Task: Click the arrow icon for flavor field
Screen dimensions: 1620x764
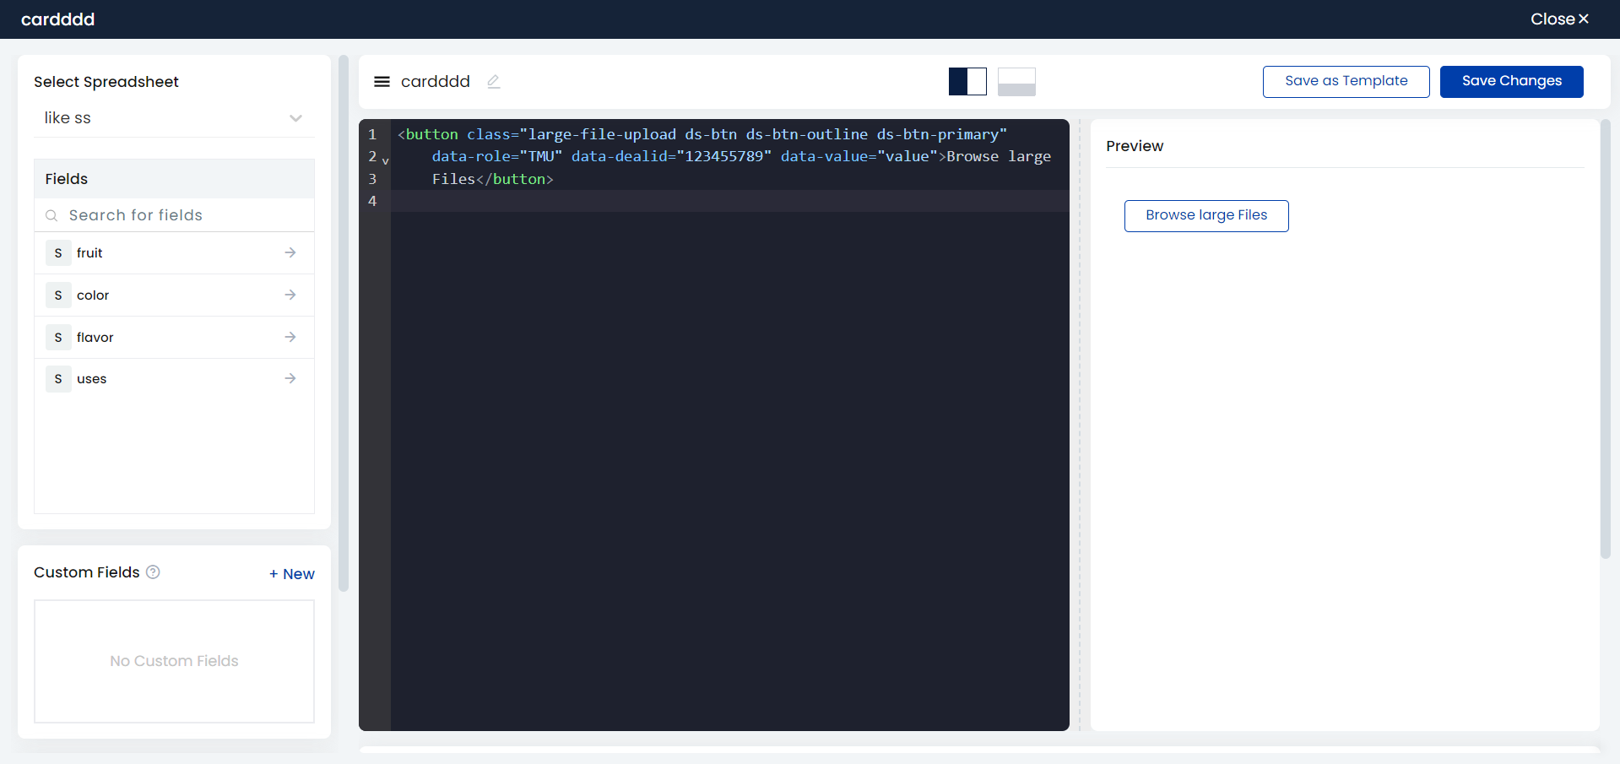Action: pyautogui.click(x=290, y=338)
